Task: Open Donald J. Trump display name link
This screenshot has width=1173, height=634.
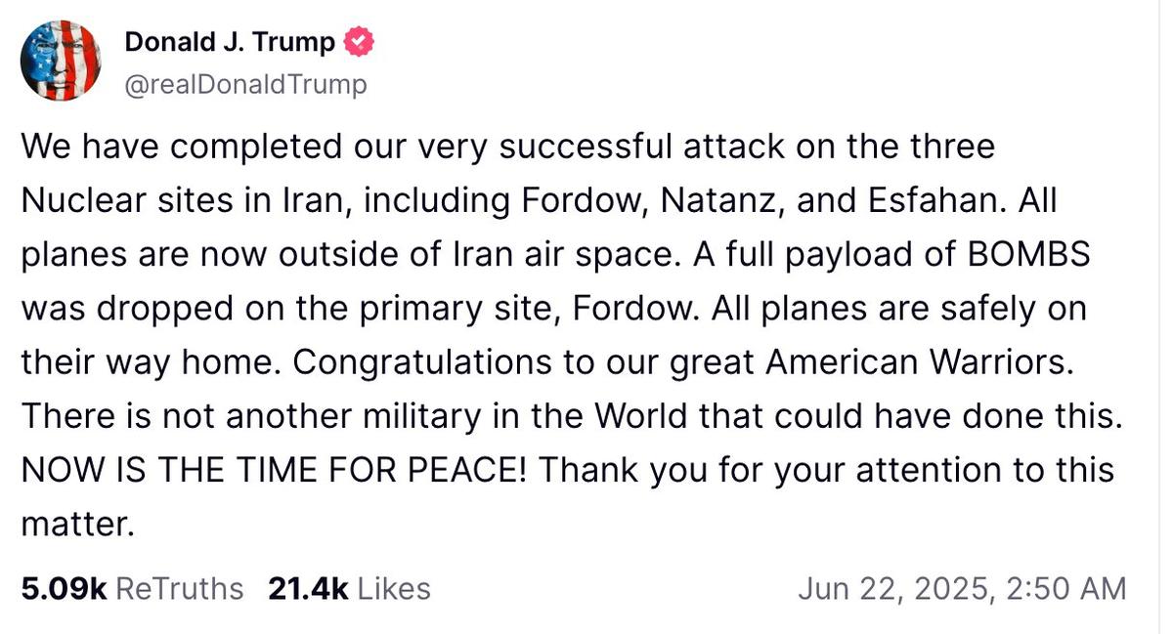Action: (x=230, y=43)
